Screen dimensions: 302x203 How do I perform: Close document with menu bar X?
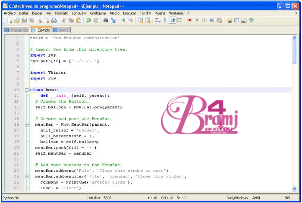click(x=296, y=13)
